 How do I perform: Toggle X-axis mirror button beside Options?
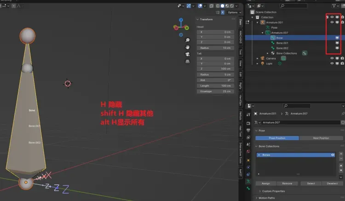coord(223,12)
